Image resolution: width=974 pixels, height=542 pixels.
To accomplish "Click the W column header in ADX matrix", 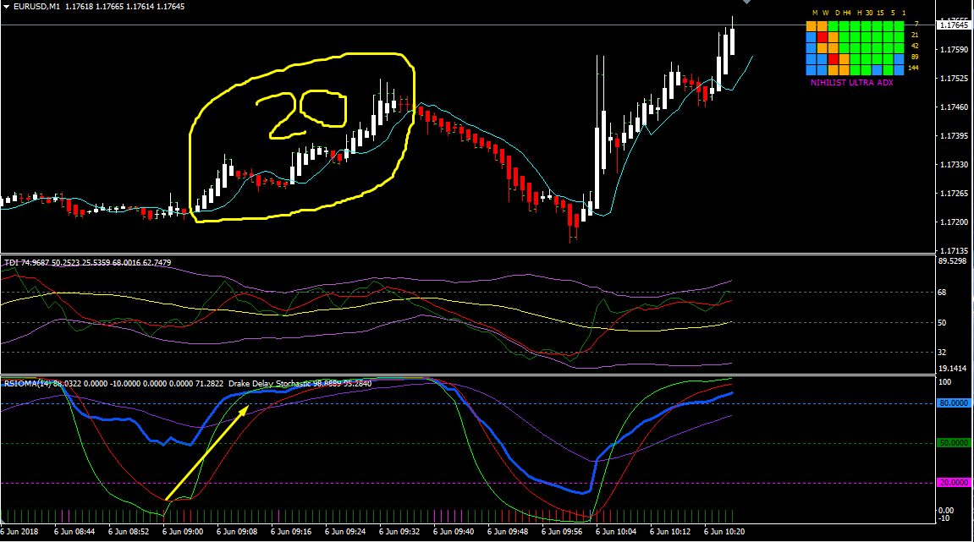I will [826, 13].
